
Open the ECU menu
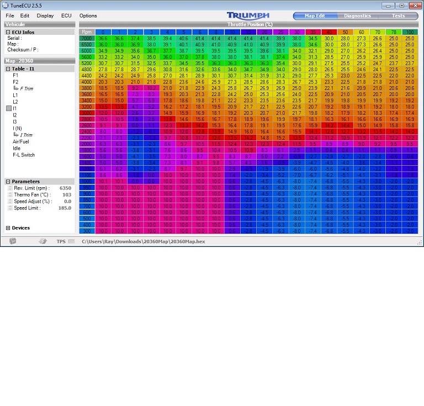66,15
